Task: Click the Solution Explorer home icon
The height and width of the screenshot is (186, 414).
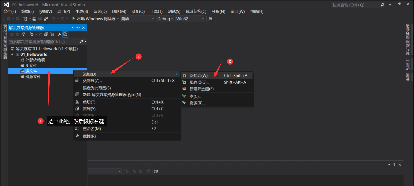Action: click(23, 34)
